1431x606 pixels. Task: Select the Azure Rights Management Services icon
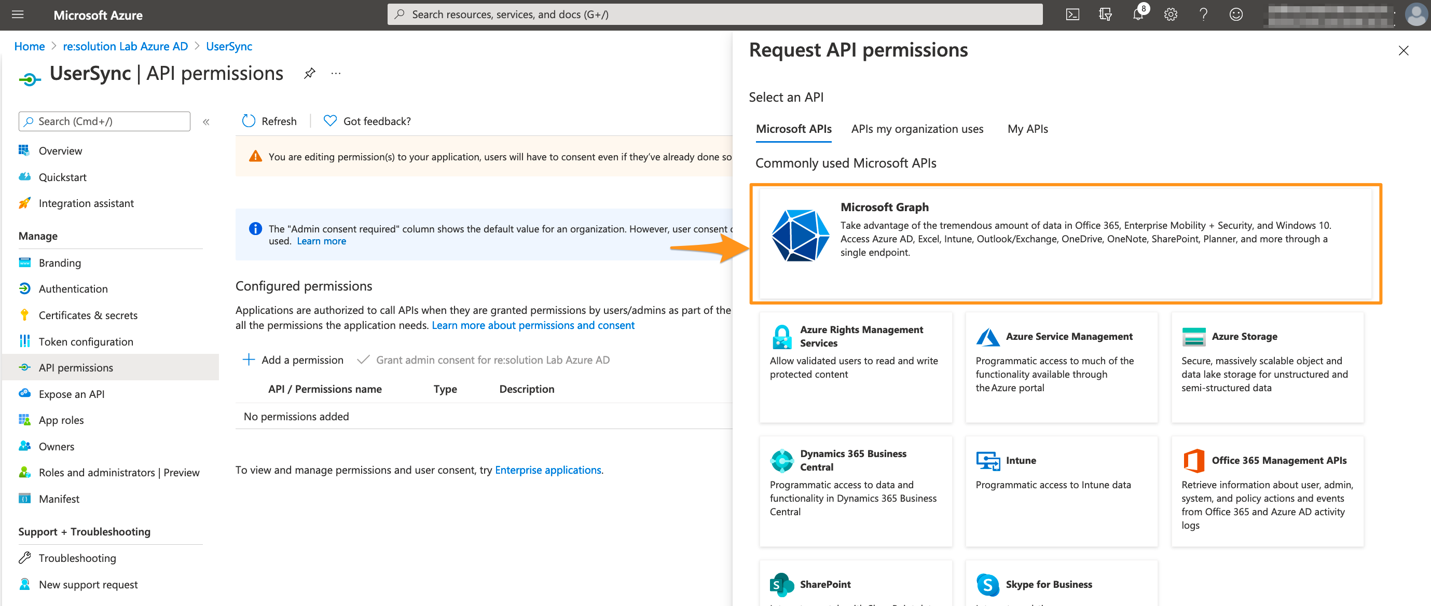(781, 336)
